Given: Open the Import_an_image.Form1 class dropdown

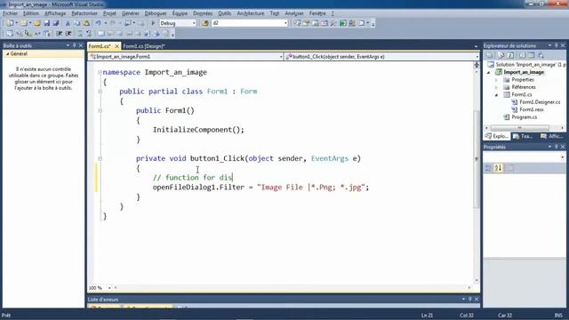Looking at the screenshot, I should (x=281, y=57).
